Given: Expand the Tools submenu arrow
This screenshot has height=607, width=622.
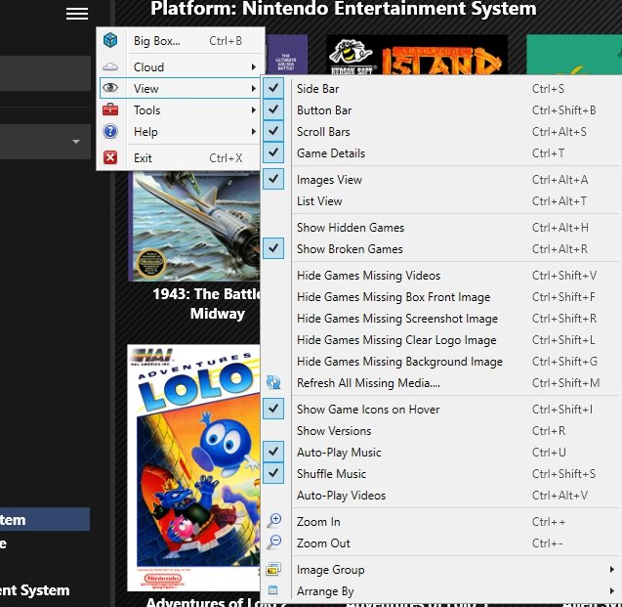Looking at the screenshot, I should (254, 110).
